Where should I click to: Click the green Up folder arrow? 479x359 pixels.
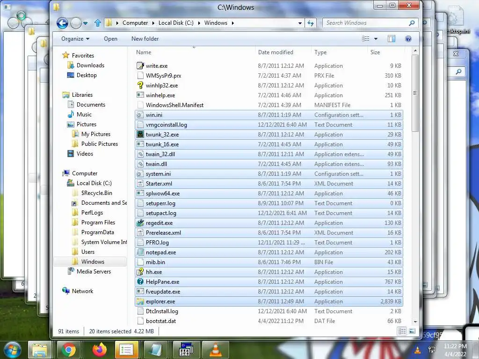tap(98, 23)
